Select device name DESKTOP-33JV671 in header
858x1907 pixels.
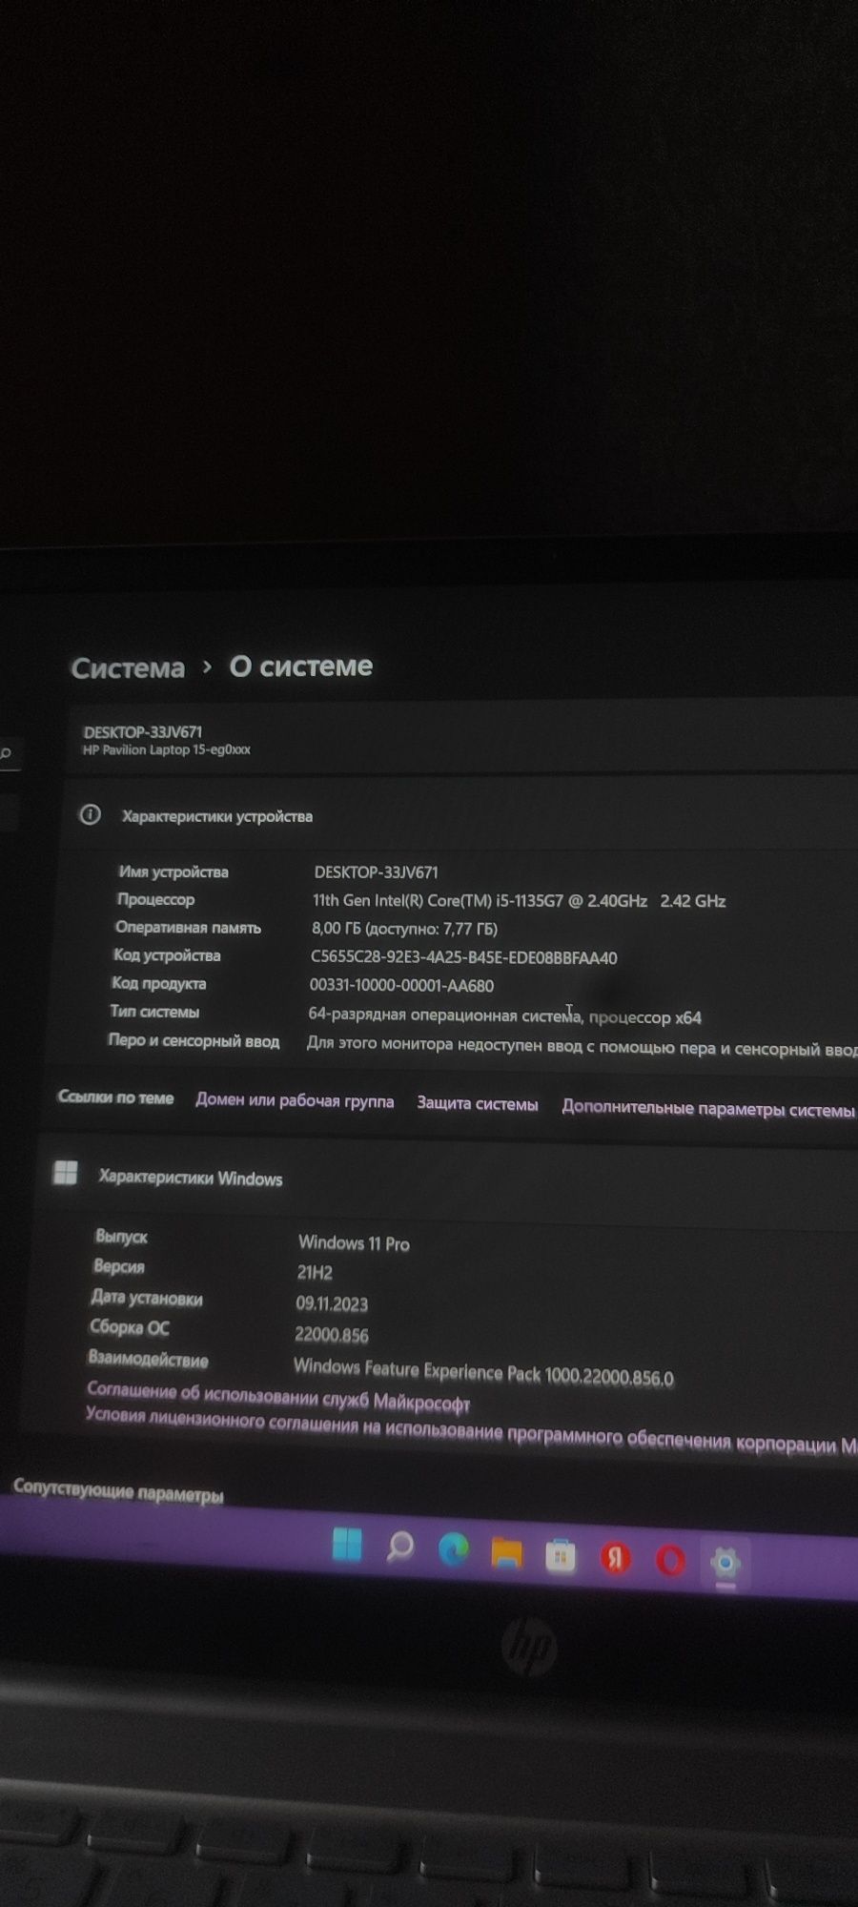143,732
